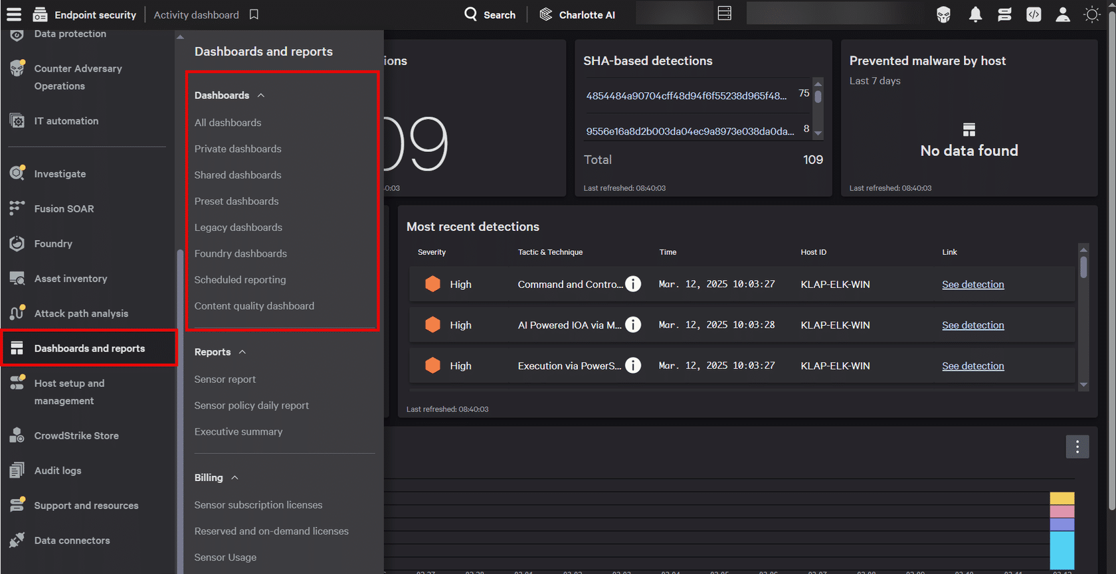The height and width of the screenshot is (574, 1116).
Task: Open the notifications bell
Action: click(975, 15)
